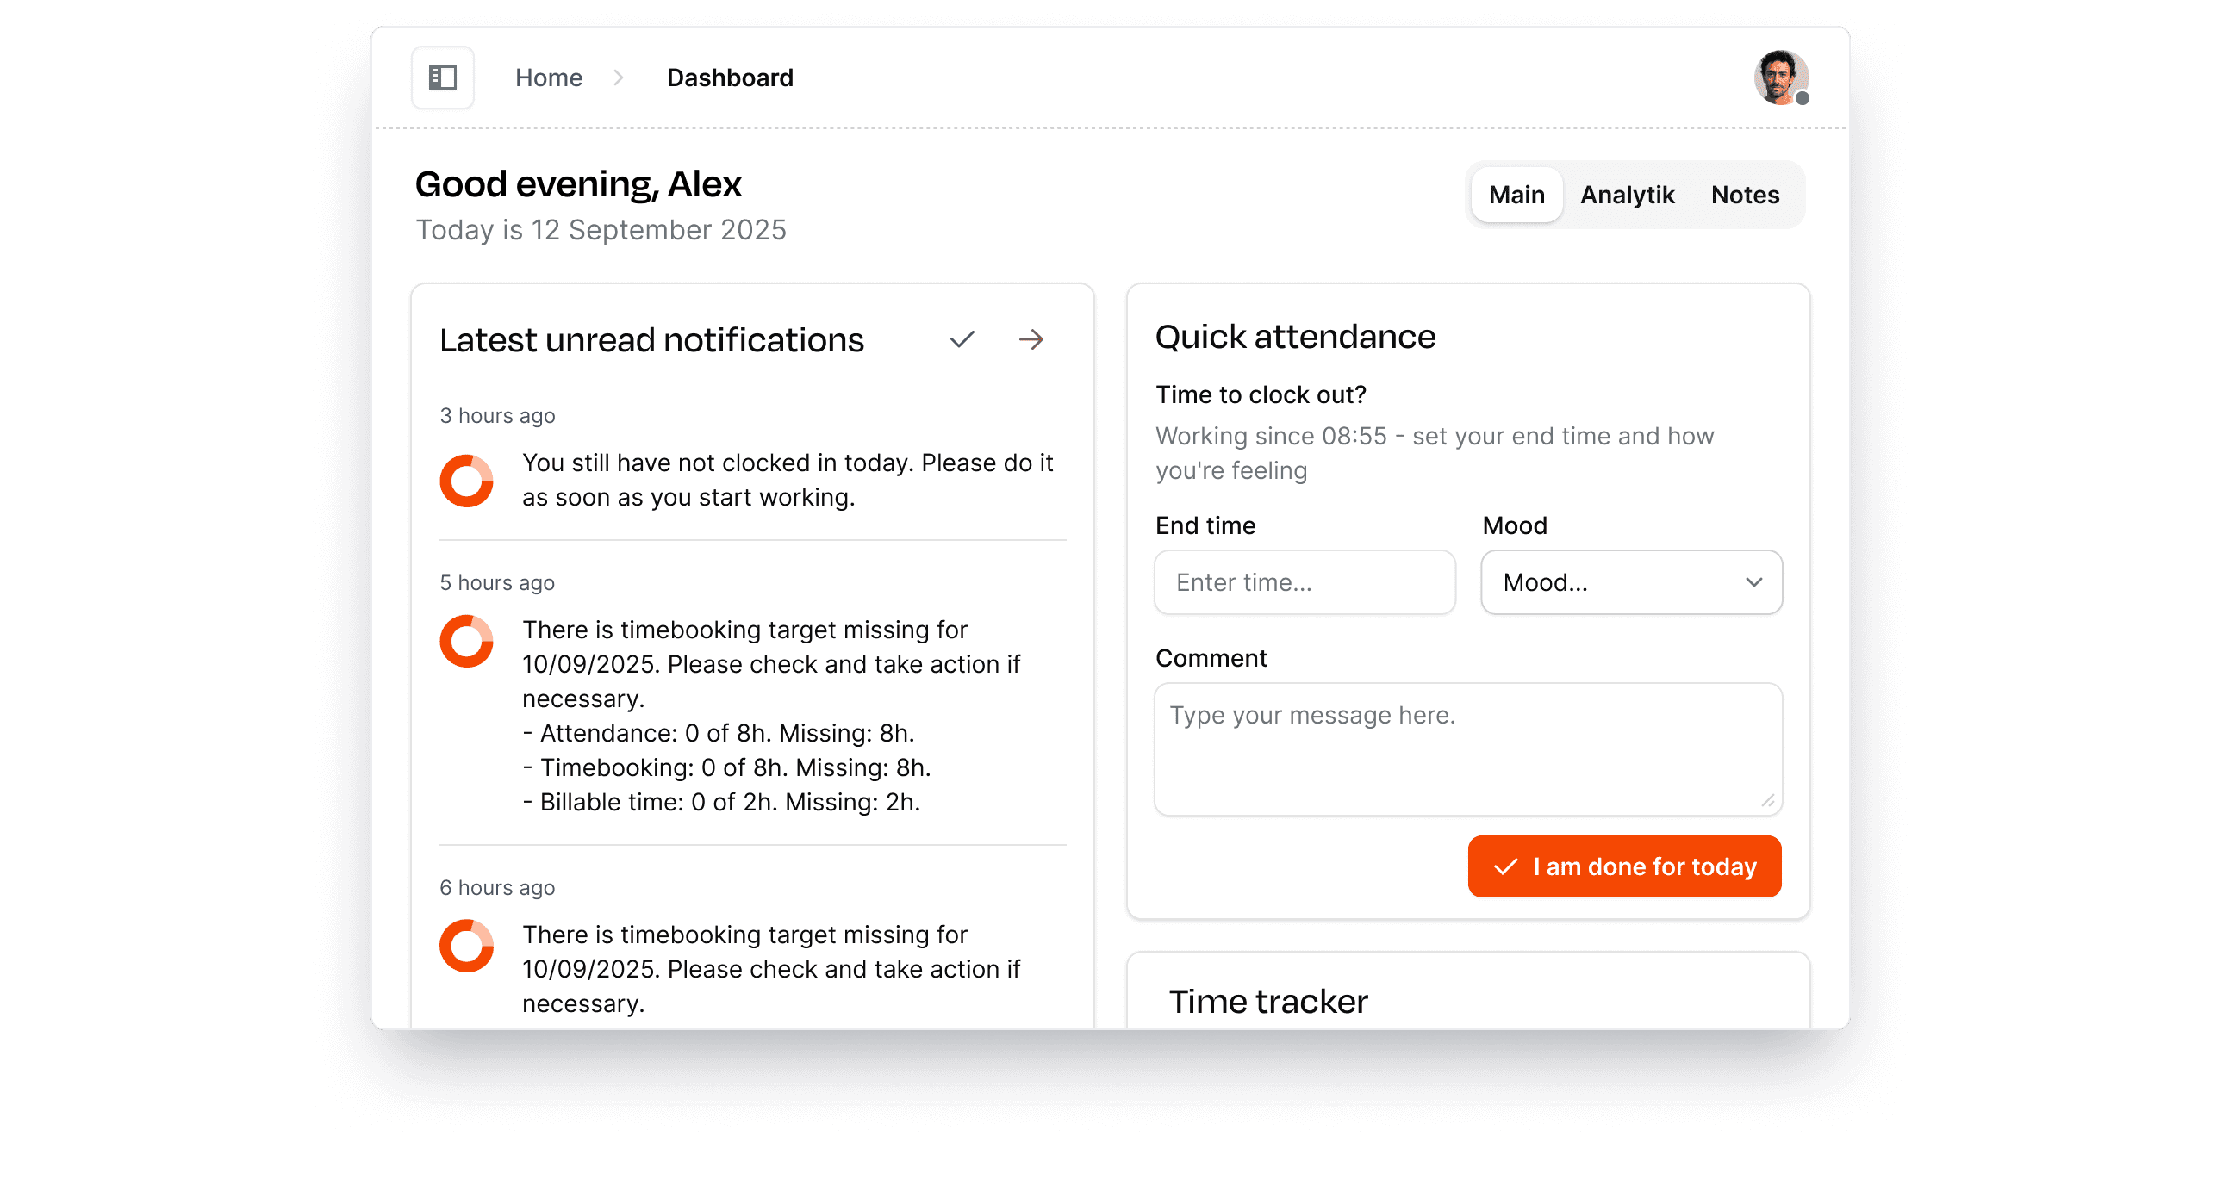Click into the Comment message textarea

[1467, 748]
